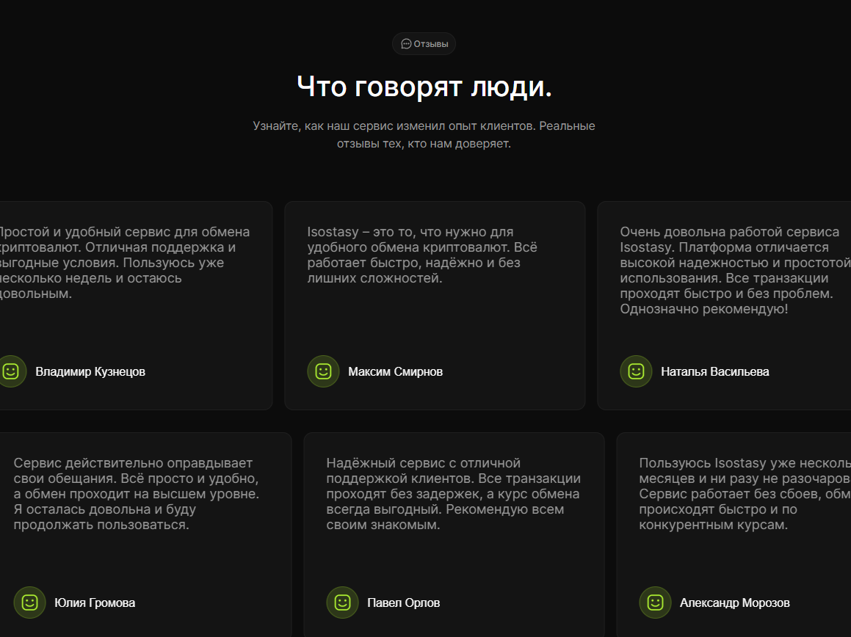Image resolution: width=851 pixels, height=637 pixels.
Task: Select the name Павел Орлов
Action: [404, 603]
